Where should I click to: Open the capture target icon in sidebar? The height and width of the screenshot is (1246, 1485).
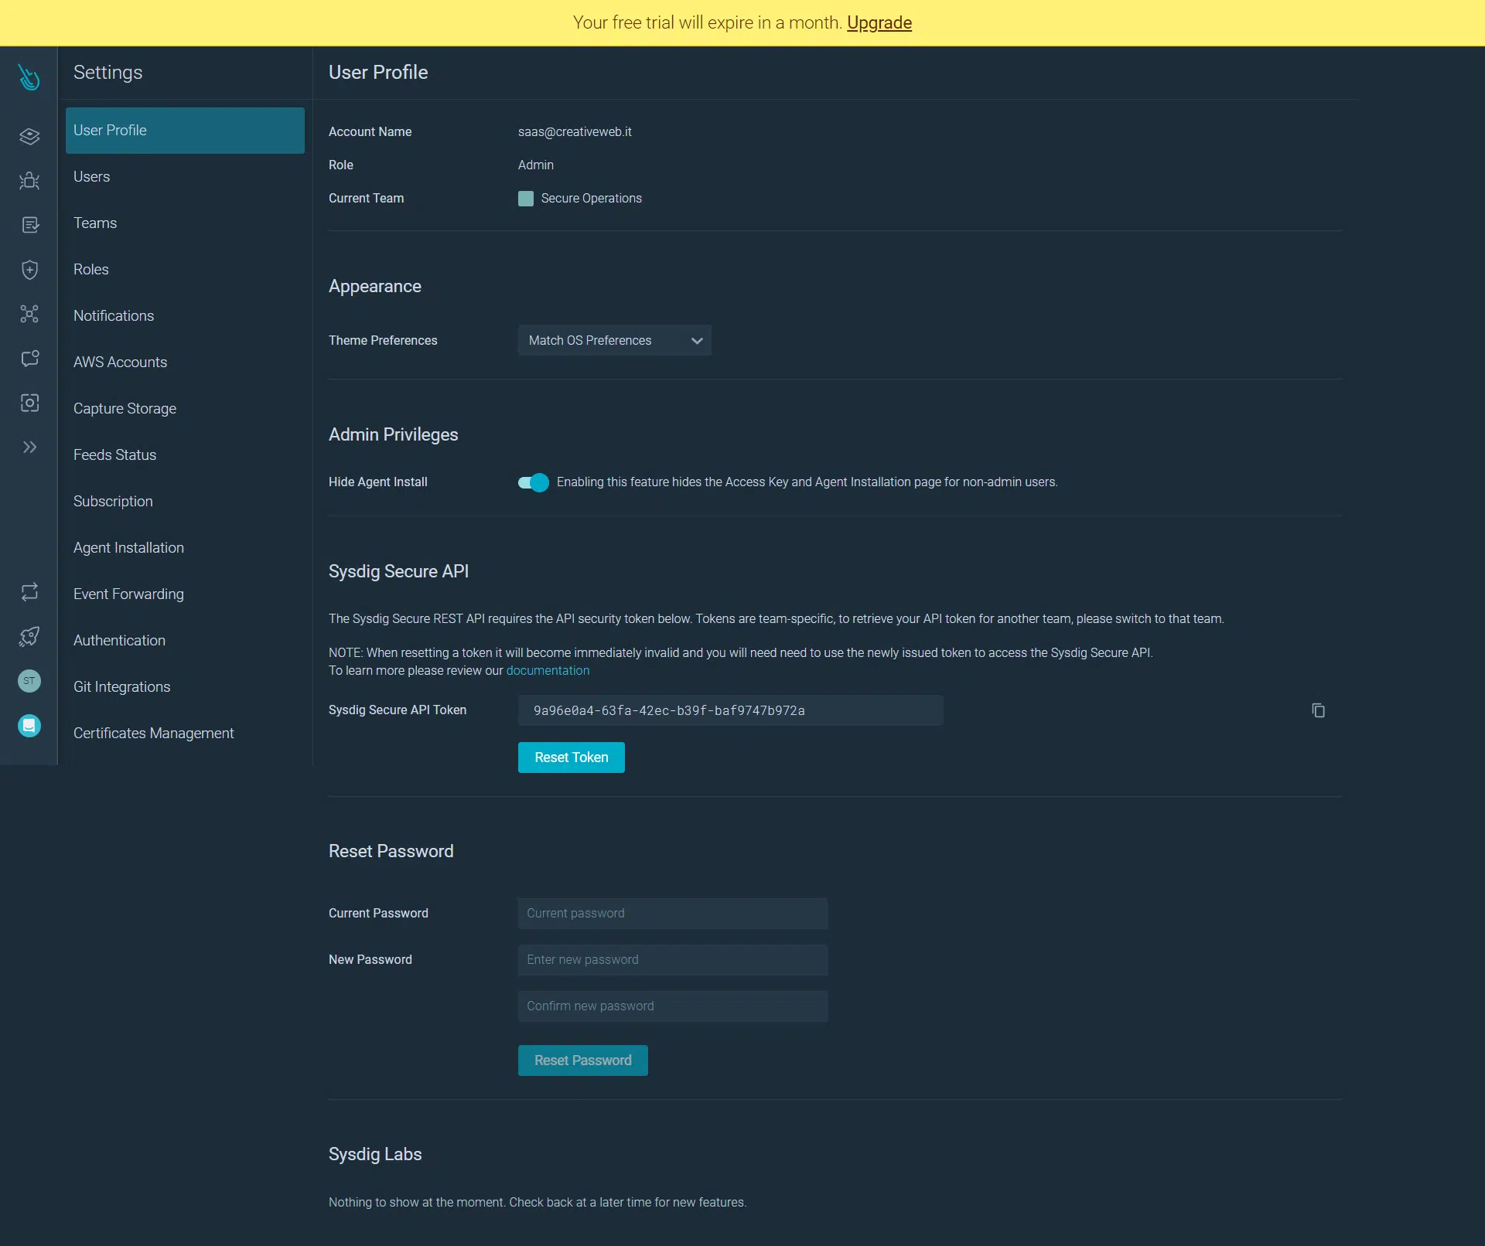[x=29, y=403]
